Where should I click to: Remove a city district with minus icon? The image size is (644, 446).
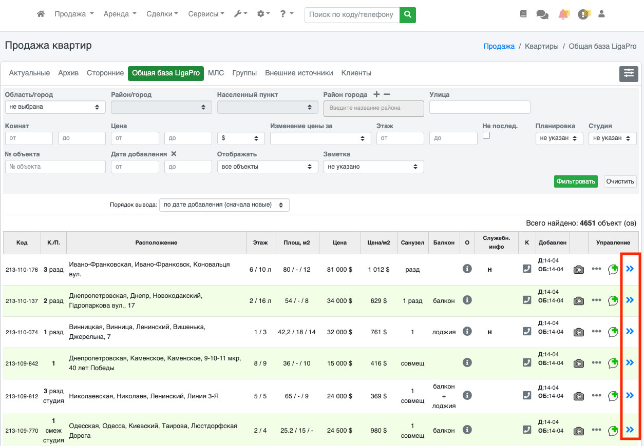[387, 94]
